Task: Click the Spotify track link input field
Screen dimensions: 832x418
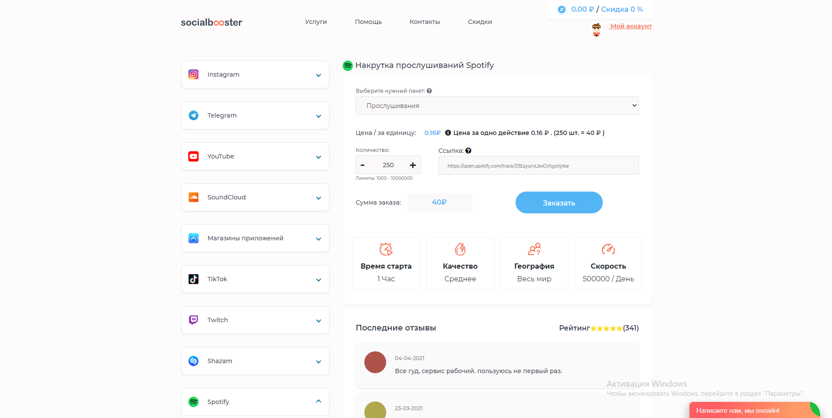Action: [x=539, y=165]
